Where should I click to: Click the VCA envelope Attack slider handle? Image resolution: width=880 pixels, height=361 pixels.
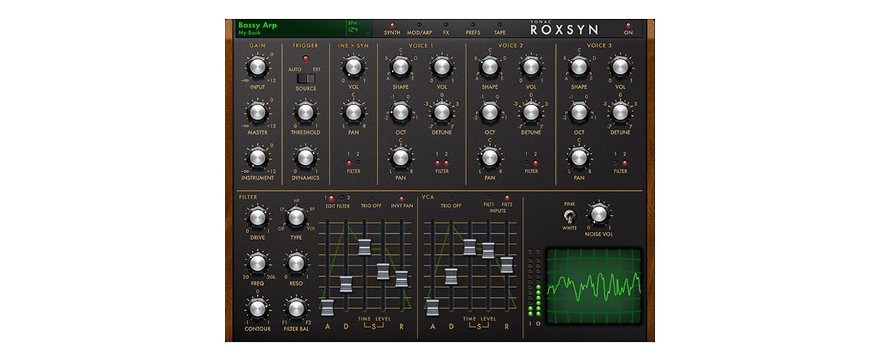[x=432, y=308]
